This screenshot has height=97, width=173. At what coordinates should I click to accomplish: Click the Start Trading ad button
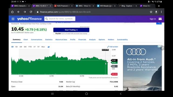tap(71, 30)
